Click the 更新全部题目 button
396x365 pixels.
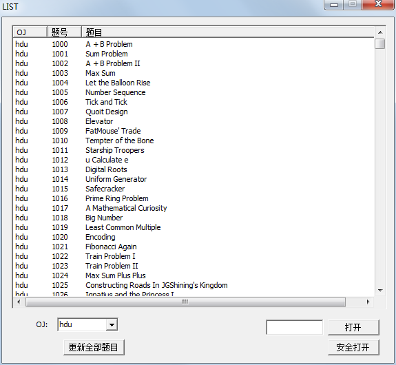(94, 347)
